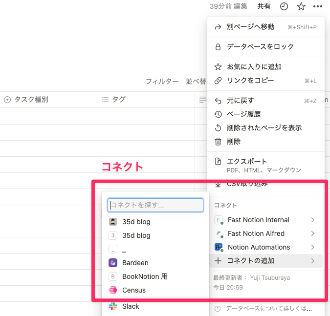Click the lock icon for データベースをロック
Screen dimensions: 330x316
click(218, 47)
